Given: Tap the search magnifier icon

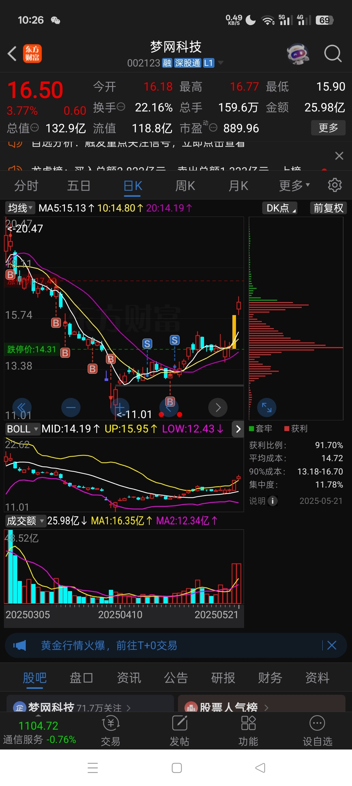Looking at the screenshot, I should coord(333,54).
